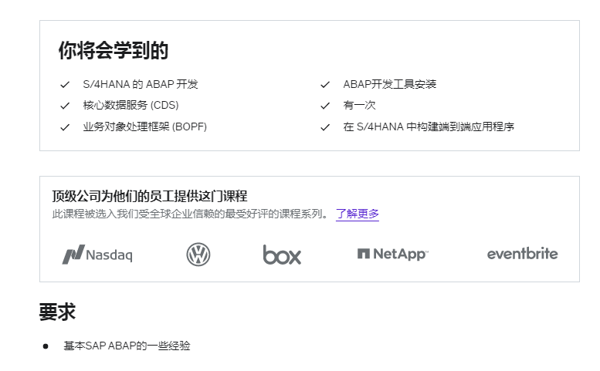The height and width of the screenshot is (371, 600).
Task: Click the 顶级公司为他们的员工提供这门课程 heading
Action: coord(150,196)
